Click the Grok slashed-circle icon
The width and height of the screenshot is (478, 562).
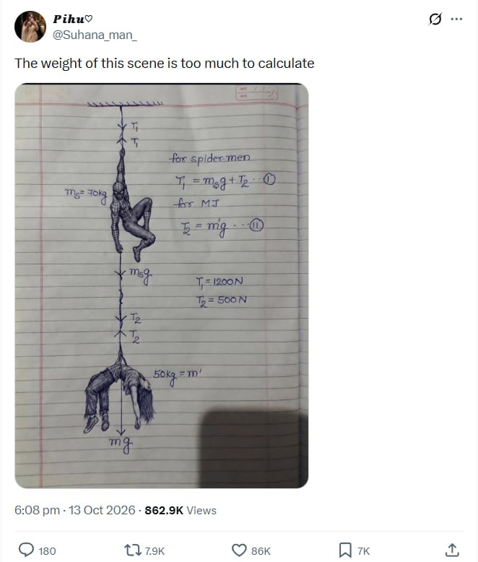point(435,19)
